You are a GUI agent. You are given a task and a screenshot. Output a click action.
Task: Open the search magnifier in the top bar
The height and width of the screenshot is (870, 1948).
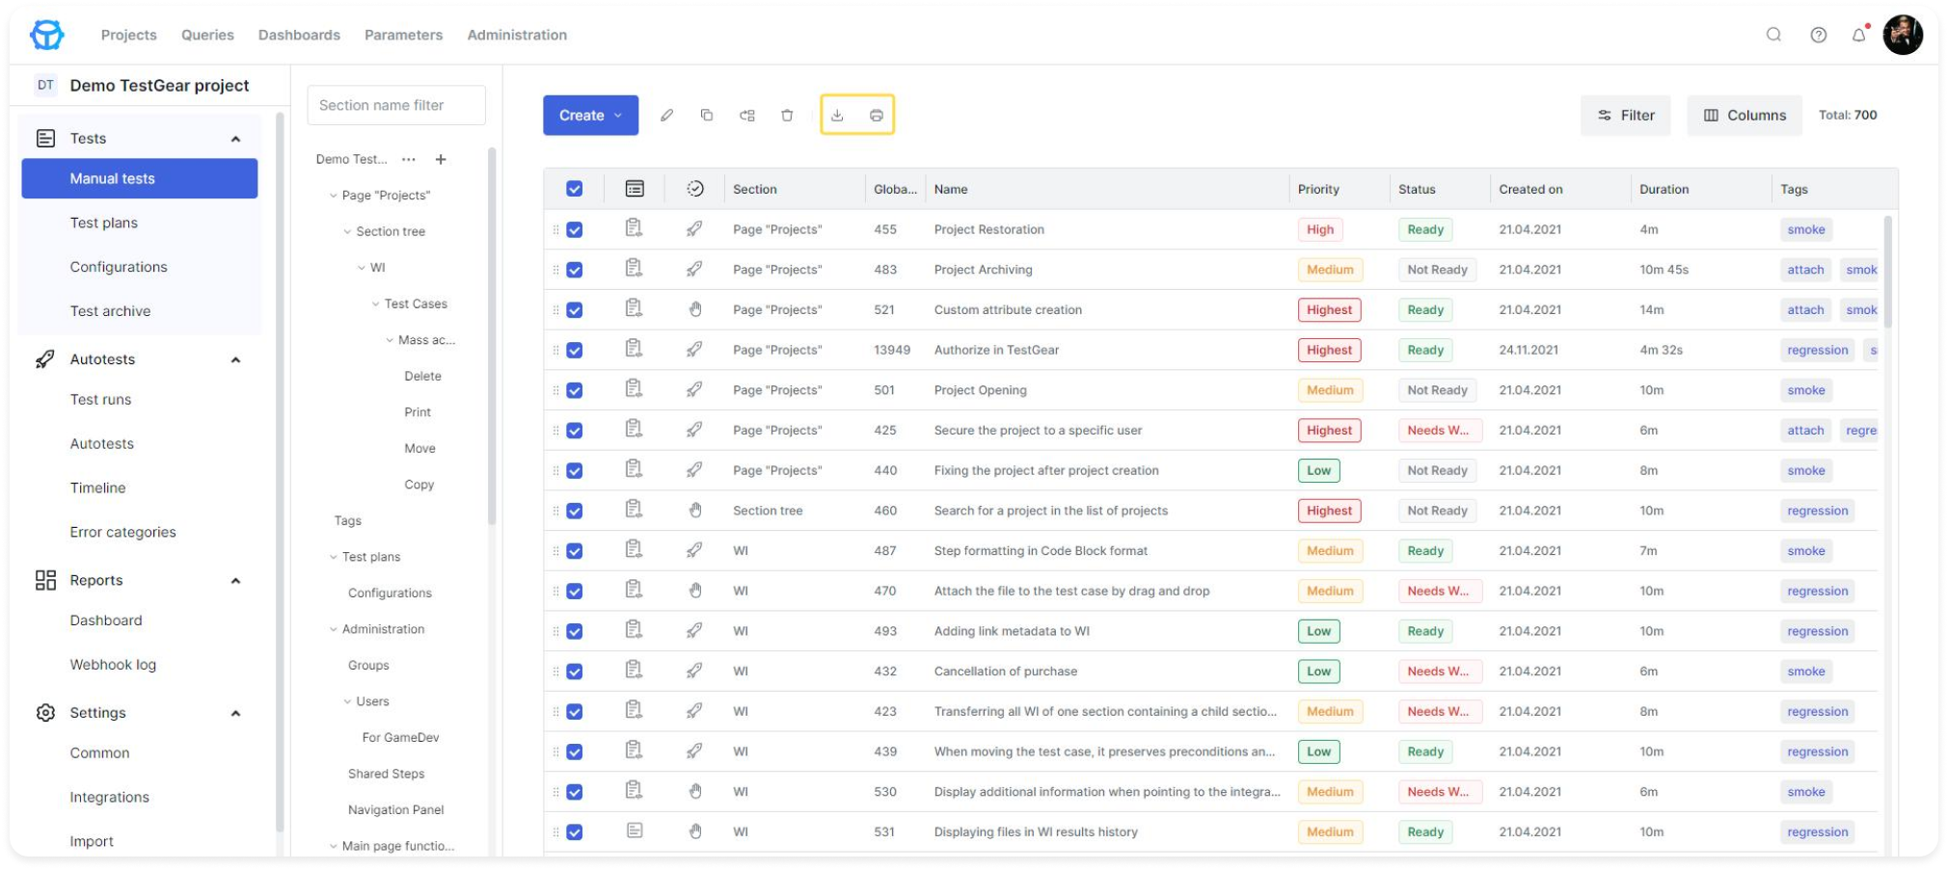coord(1773,35)
